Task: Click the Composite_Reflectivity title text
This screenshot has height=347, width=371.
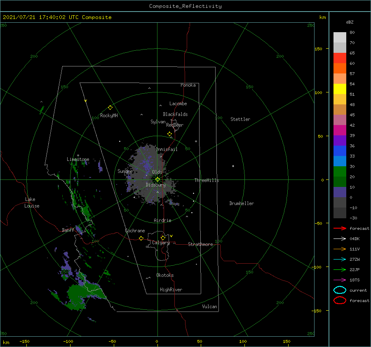Action: click(x=185, y=6)
